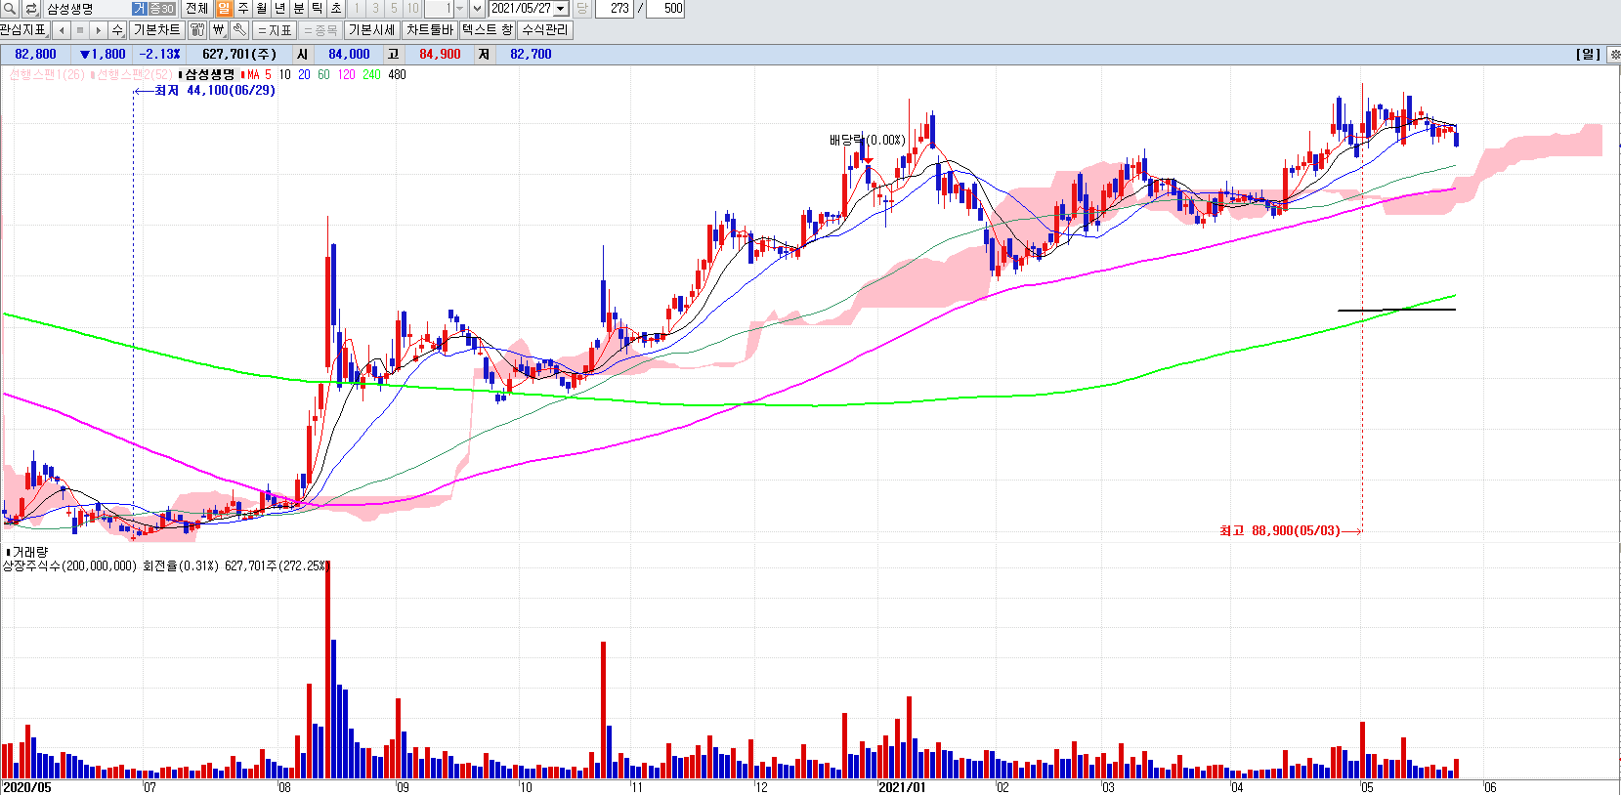Expand interval value dropdown arrow
1621x795 pixels.
click(x=460, y=9)
